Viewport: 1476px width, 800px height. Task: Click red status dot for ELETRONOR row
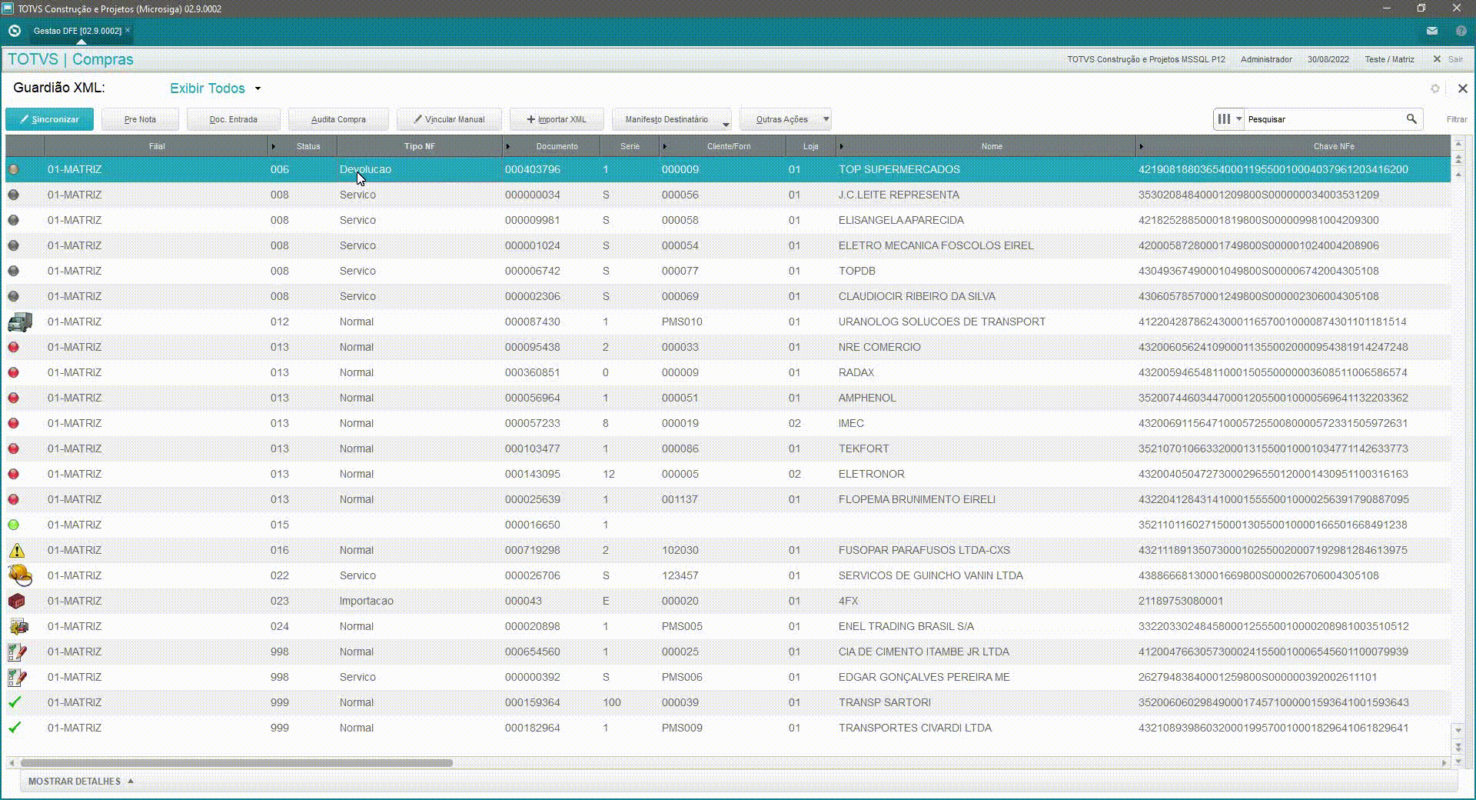tap(13, 474)
